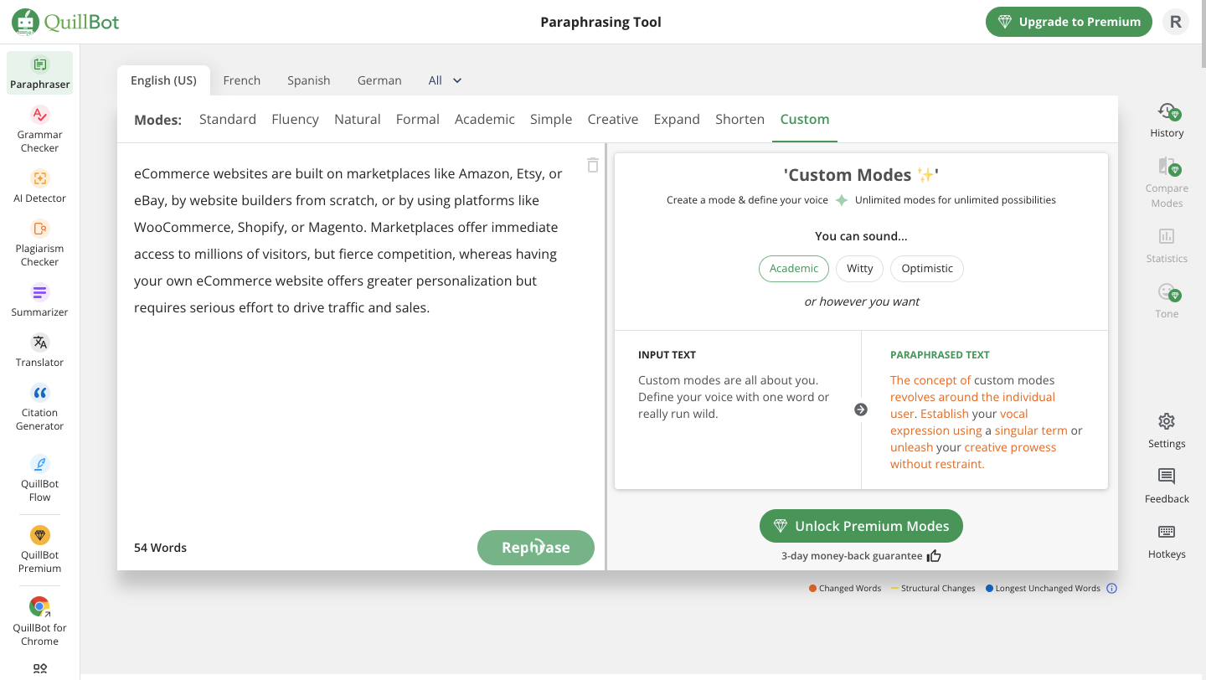Open the Citation Generator tool
This screenshot has height=680, width=1206.
pyautogui.click(x=39, y=408)
